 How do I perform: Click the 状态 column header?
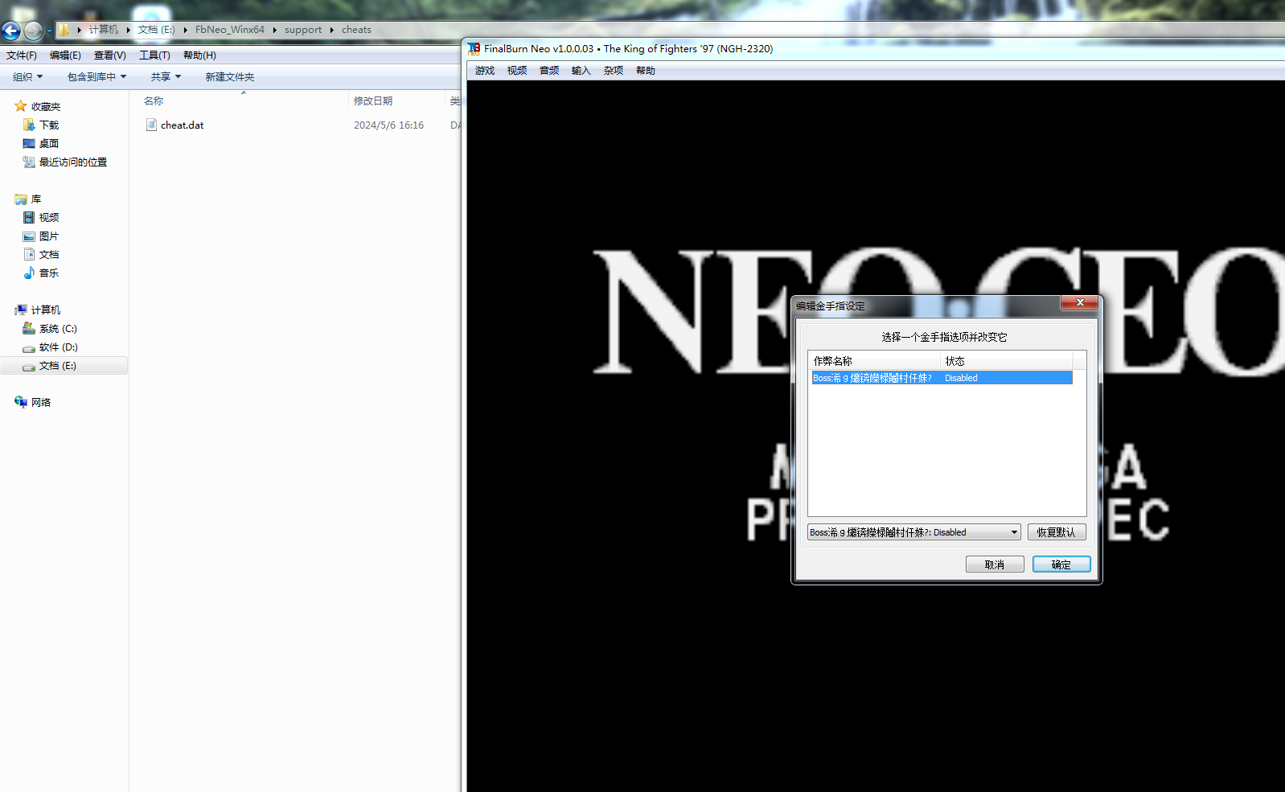[x=1006, y=361]
